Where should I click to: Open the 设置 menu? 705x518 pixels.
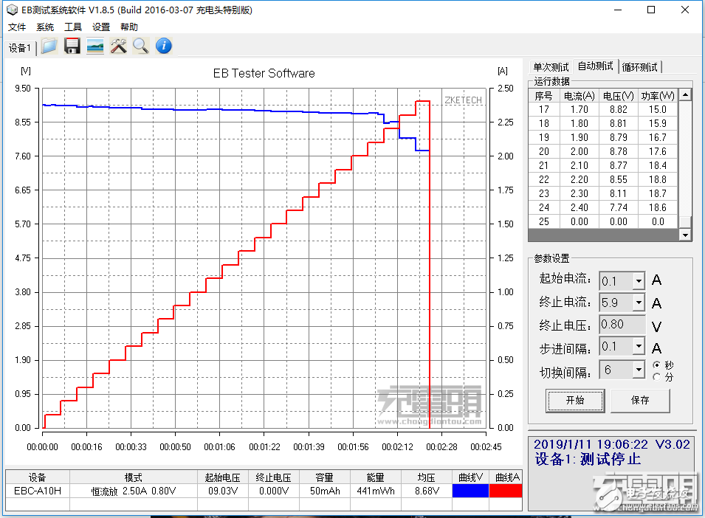(101, 27)
